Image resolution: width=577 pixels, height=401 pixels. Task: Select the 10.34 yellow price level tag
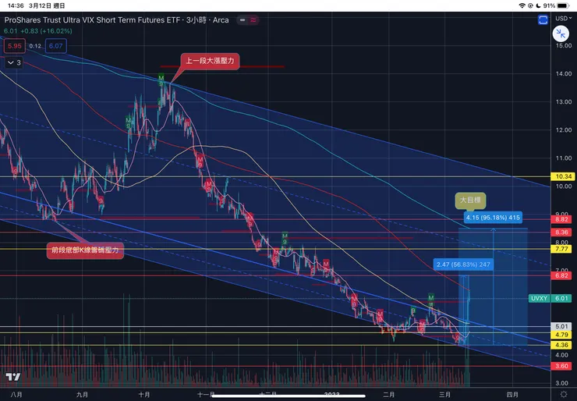(564, 176)
